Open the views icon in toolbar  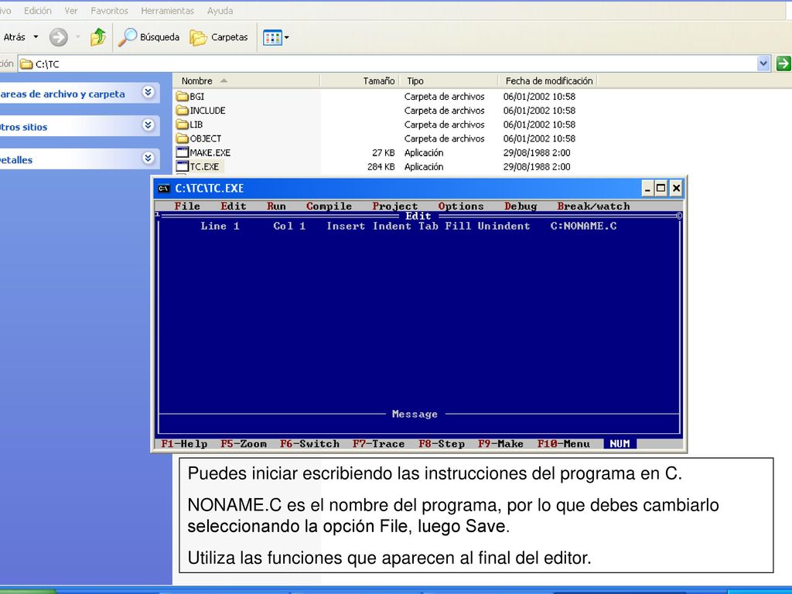272,37
